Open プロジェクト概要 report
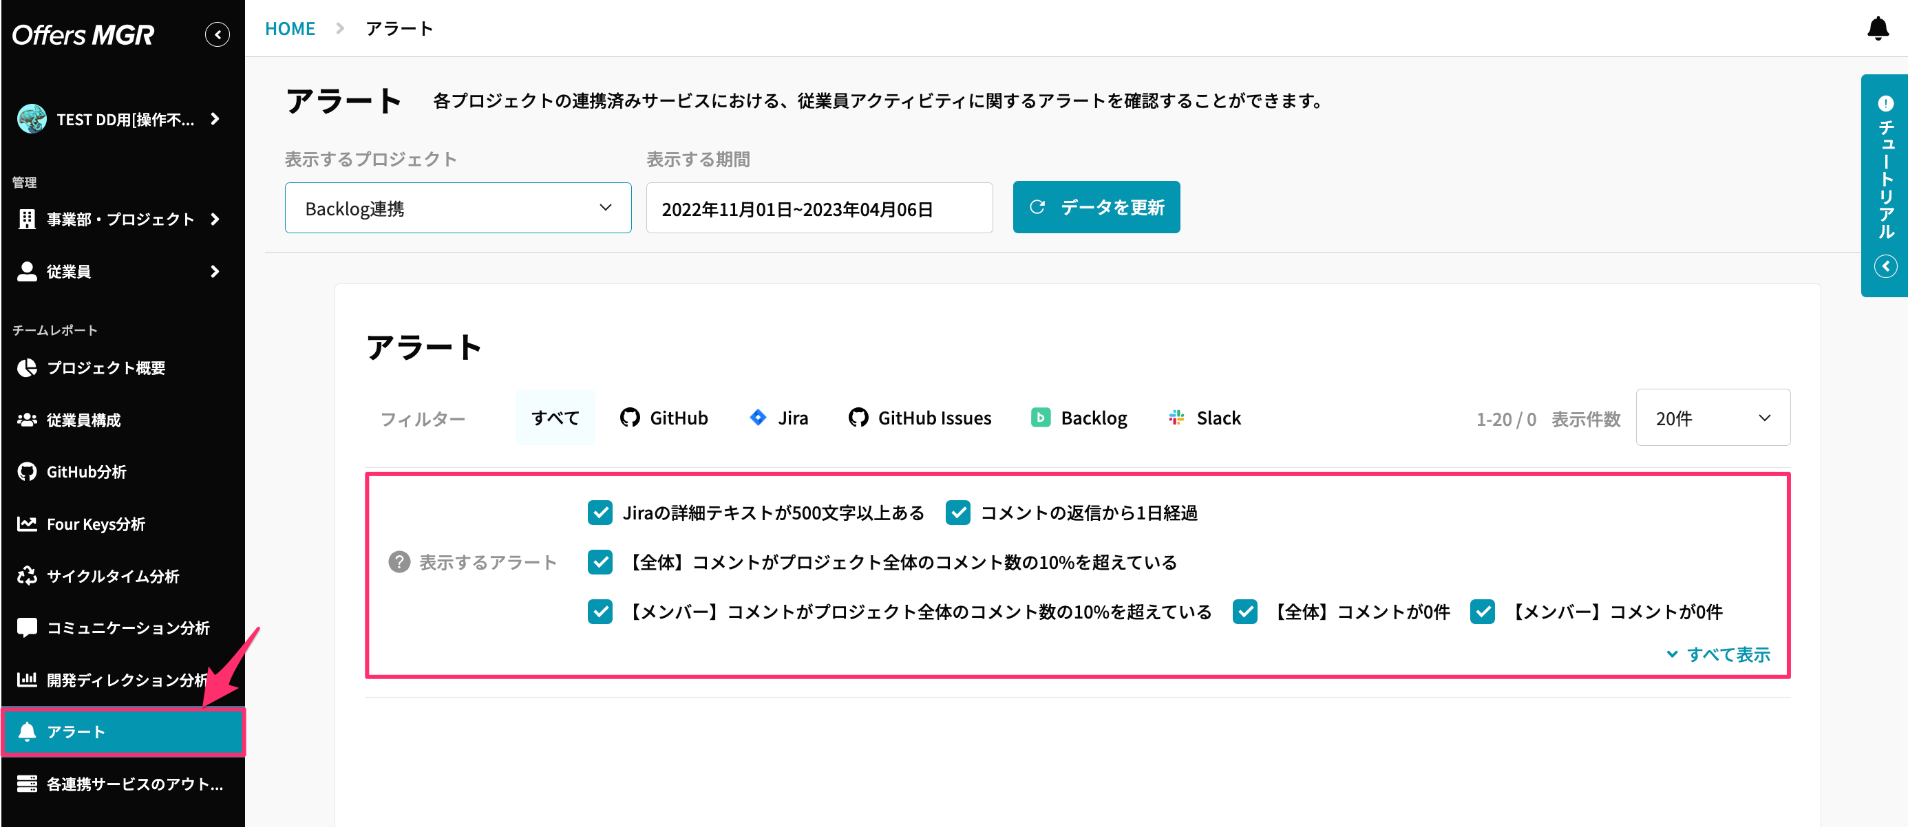The image size is (1908, 827). pos(106,368)
